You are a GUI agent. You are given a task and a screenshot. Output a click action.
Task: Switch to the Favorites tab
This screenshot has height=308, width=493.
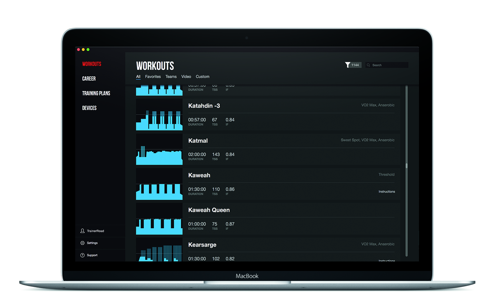153,77
